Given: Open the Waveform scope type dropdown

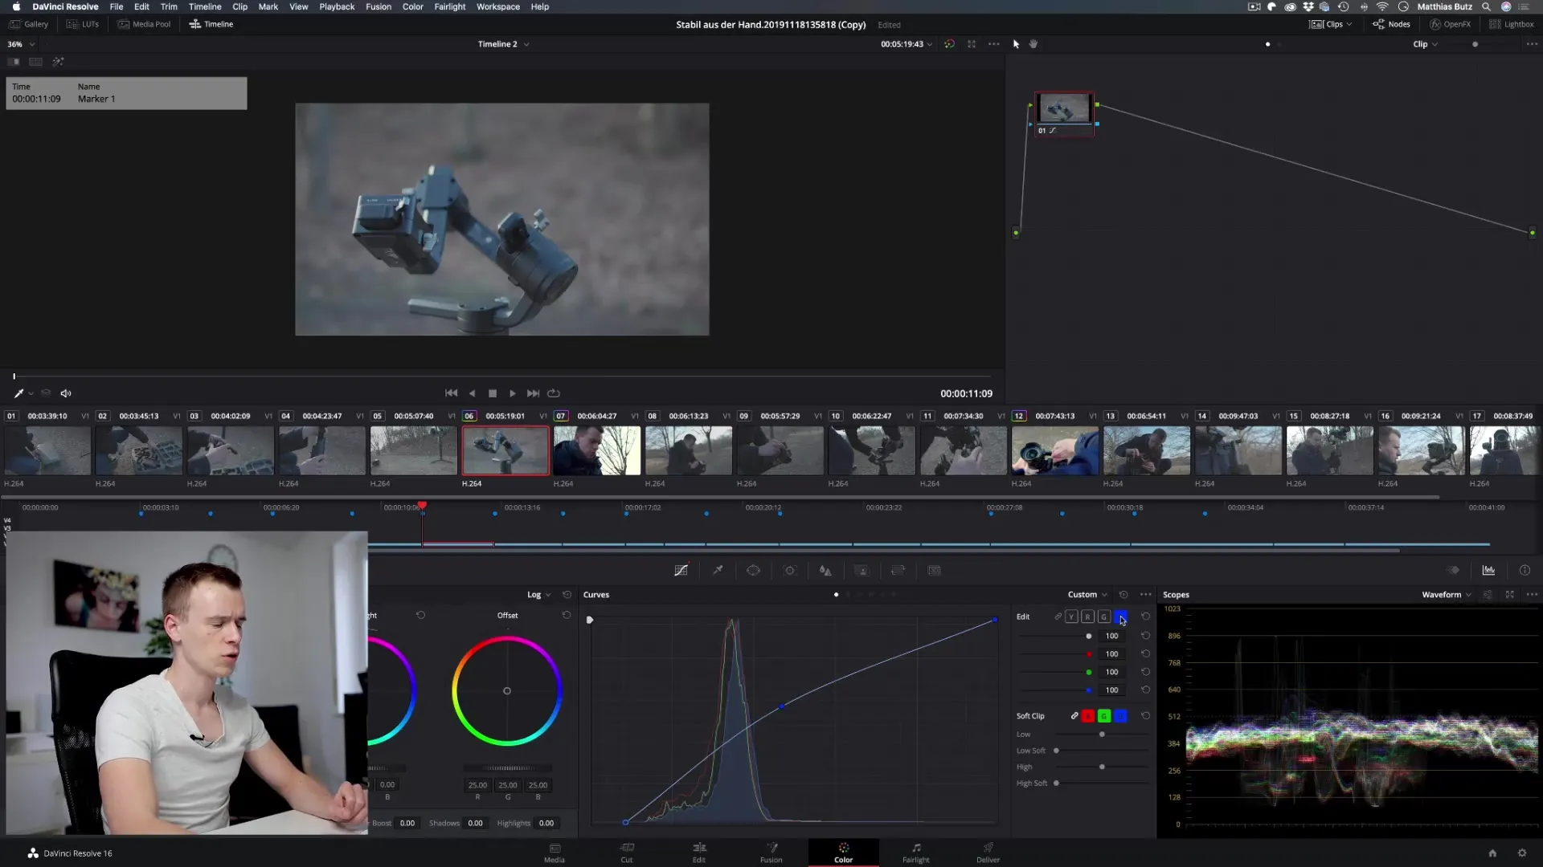Looking at the screenshot, I should point(1446,595).
